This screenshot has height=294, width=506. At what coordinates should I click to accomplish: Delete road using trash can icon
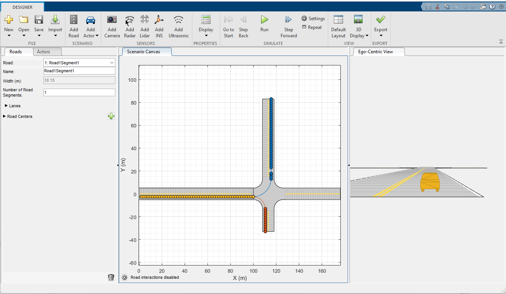coord(111,277)
